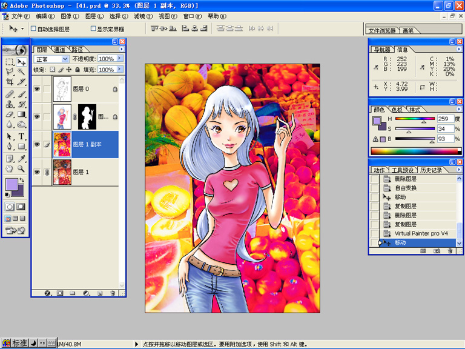Open History panel flyout menu arrow
The width and height of the screenshot is (465, 349).
pos(459,170)
